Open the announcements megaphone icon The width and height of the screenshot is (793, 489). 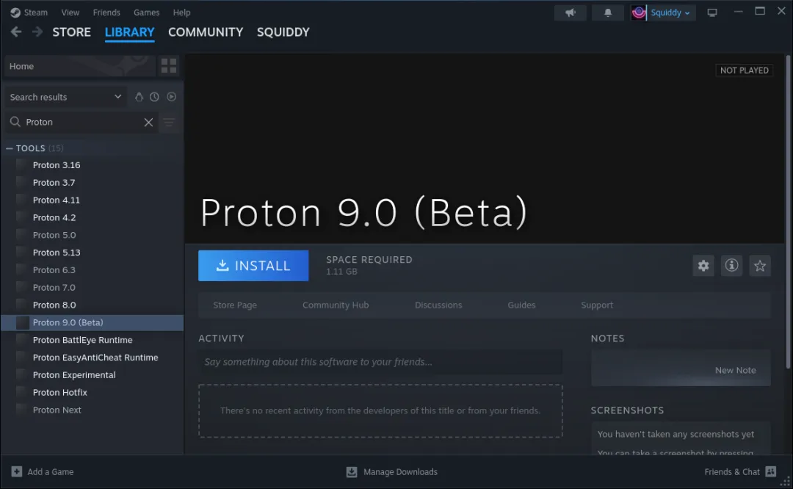pyautogui.click(x=570, y=12)
